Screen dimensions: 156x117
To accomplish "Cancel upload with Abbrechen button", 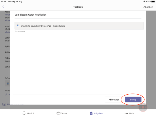I will click(114, 99).
